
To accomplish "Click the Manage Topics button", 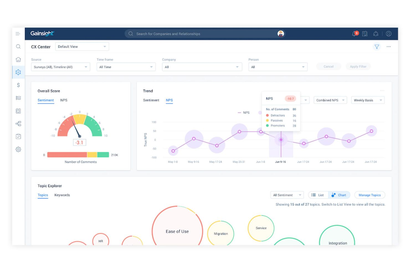I will [x=370, y=195].
